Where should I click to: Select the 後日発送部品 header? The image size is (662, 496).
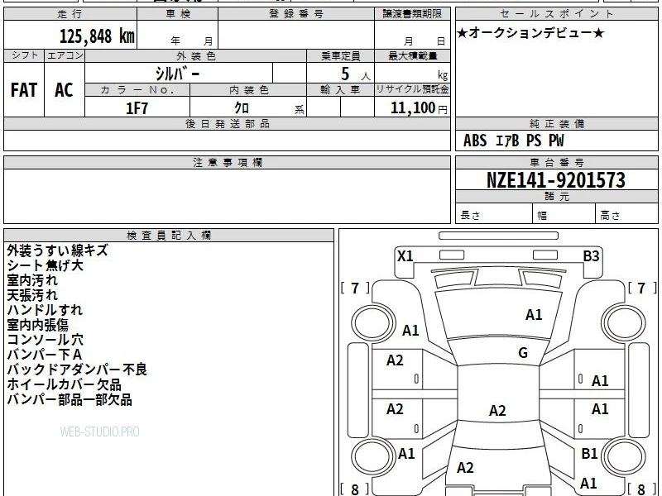[227, 123]
